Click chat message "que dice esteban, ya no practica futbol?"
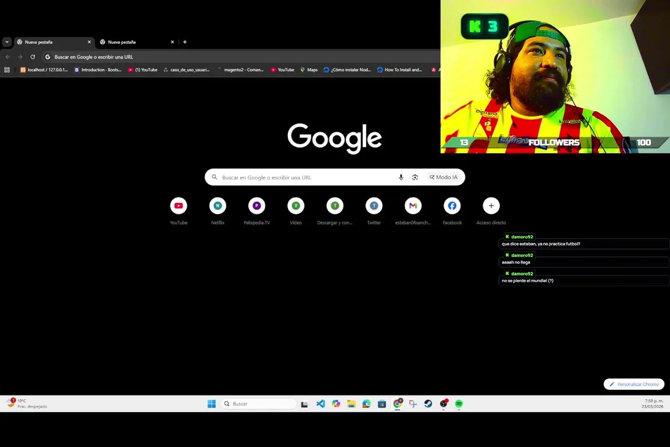The width and height of the screenshot is (670, 447). [541, 244]
